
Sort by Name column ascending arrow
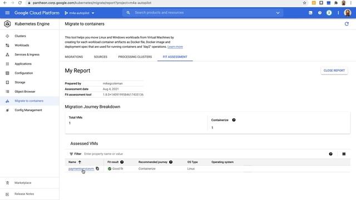[80, 162]
